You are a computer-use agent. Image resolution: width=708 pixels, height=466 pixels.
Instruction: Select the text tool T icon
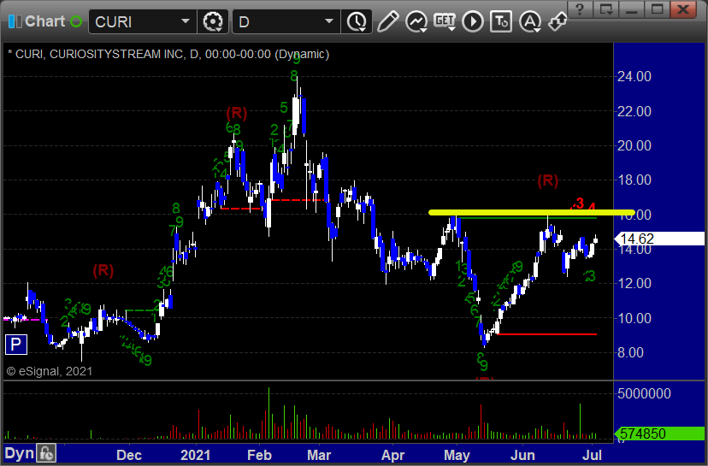501,21
